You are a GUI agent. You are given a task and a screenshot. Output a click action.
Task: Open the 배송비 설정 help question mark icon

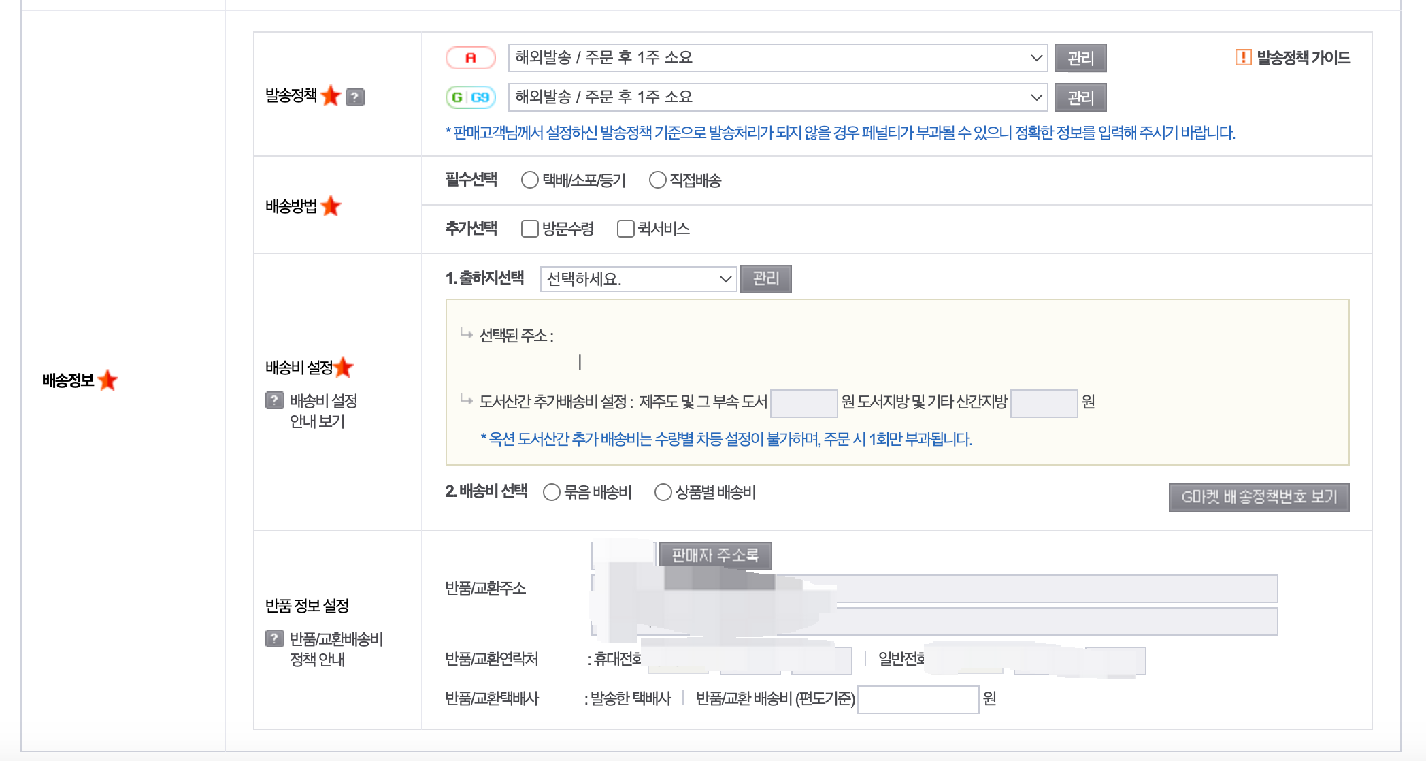tap(274, 401)
